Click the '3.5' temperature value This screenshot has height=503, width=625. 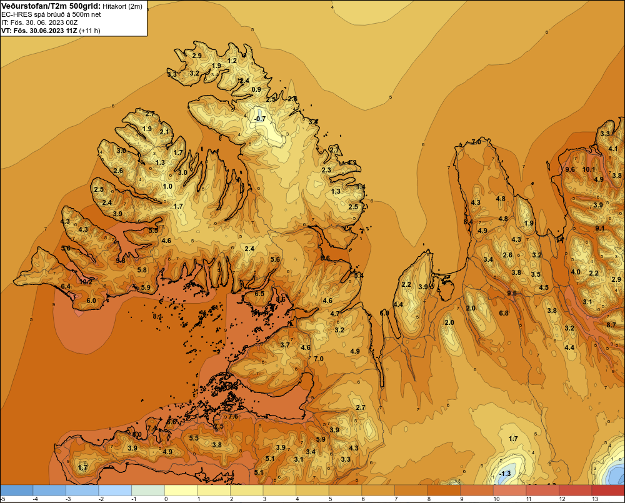pyautogui.click(x=536, y=274)
